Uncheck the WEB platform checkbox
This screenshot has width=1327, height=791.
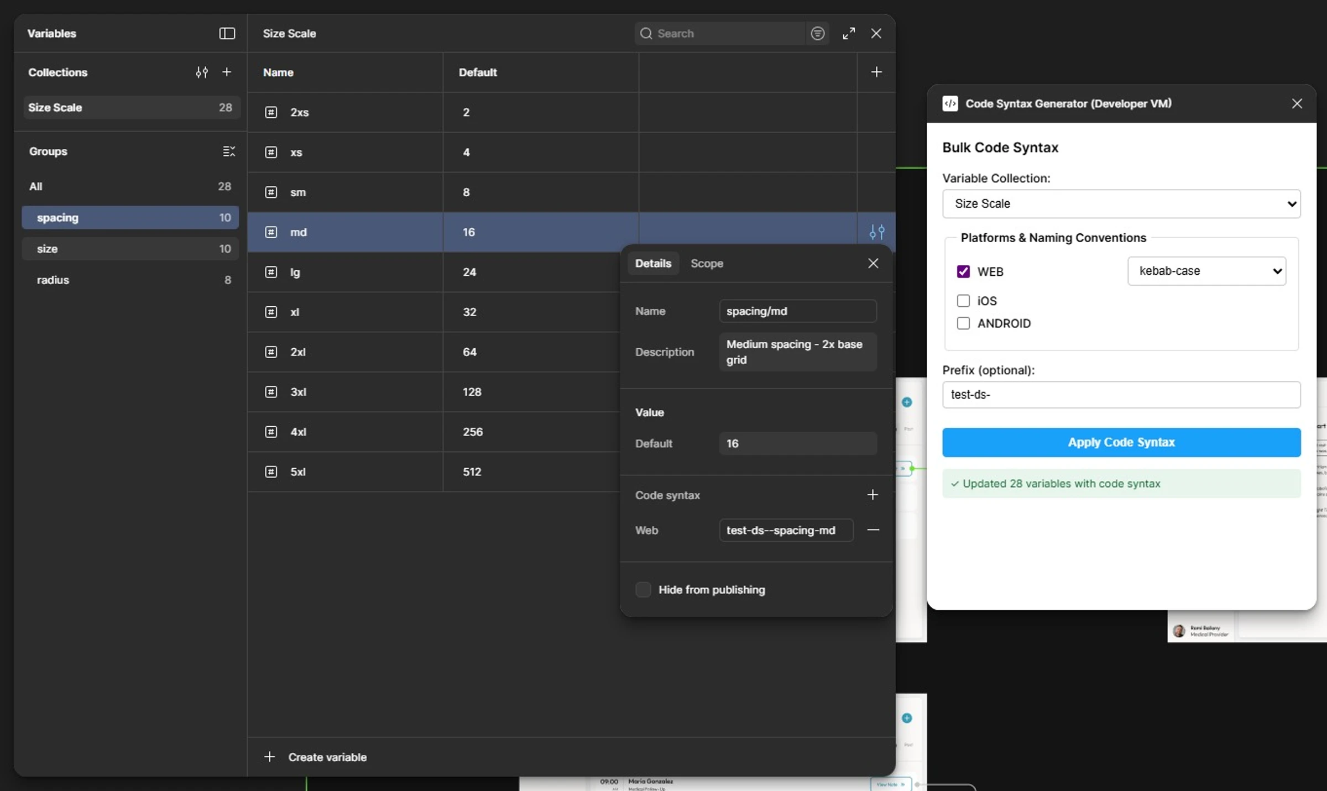[x=963, y=271]
